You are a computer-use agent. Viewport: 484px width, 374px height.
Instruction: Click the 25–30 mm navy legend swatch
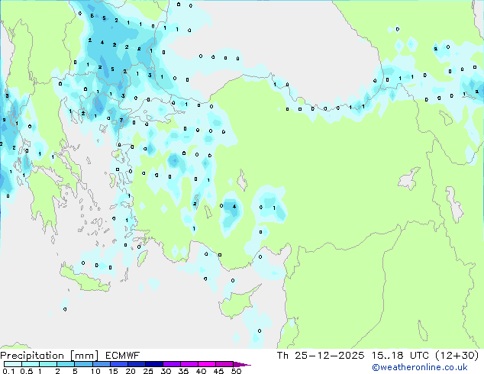(x=153, y=364)
